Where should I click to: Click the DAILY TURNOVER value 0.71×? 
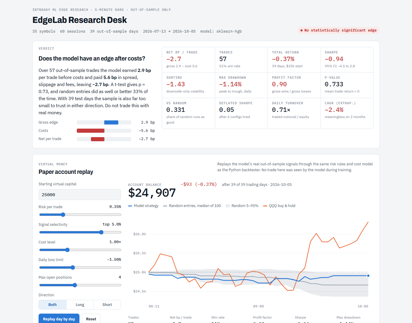[x=281, y=110]
